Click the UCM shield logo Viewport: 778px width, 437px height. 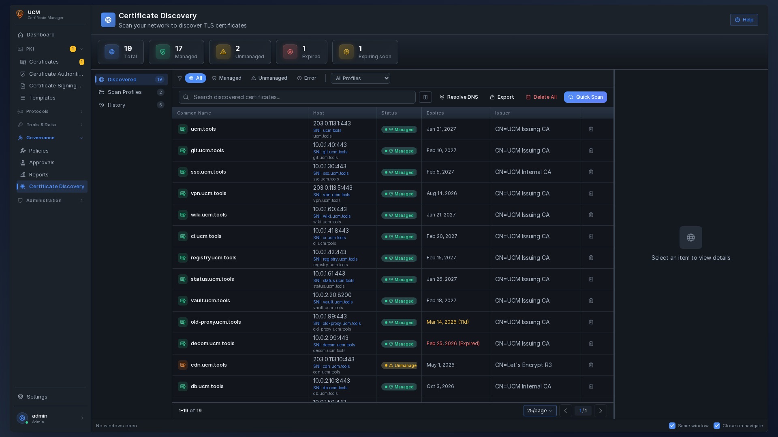[20, 14]
